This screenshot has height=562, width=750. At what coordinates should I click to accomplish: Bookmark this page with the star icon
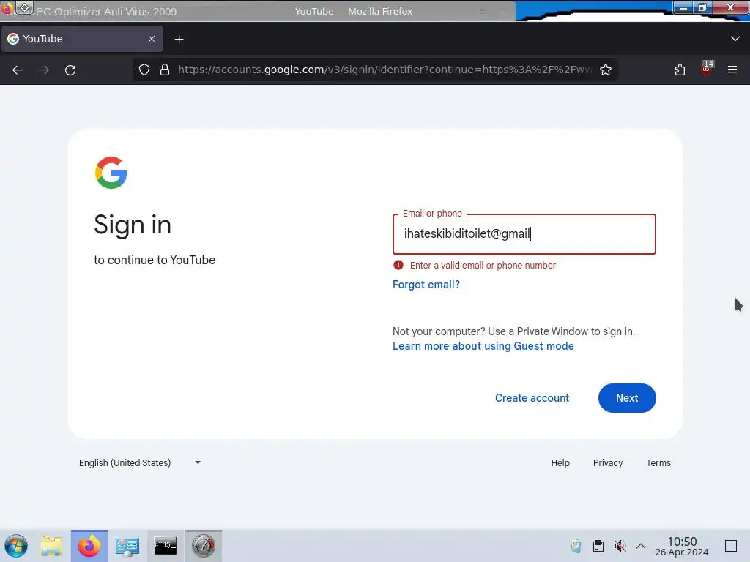pyautogui.click(x=606, y=70)
